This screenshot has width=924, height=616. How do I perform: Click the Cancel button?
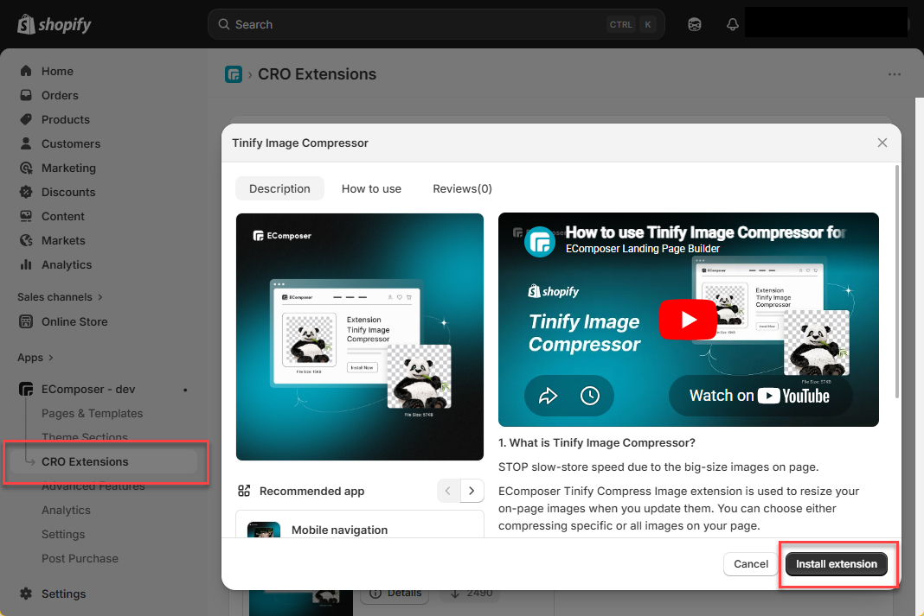click(751, 563)
